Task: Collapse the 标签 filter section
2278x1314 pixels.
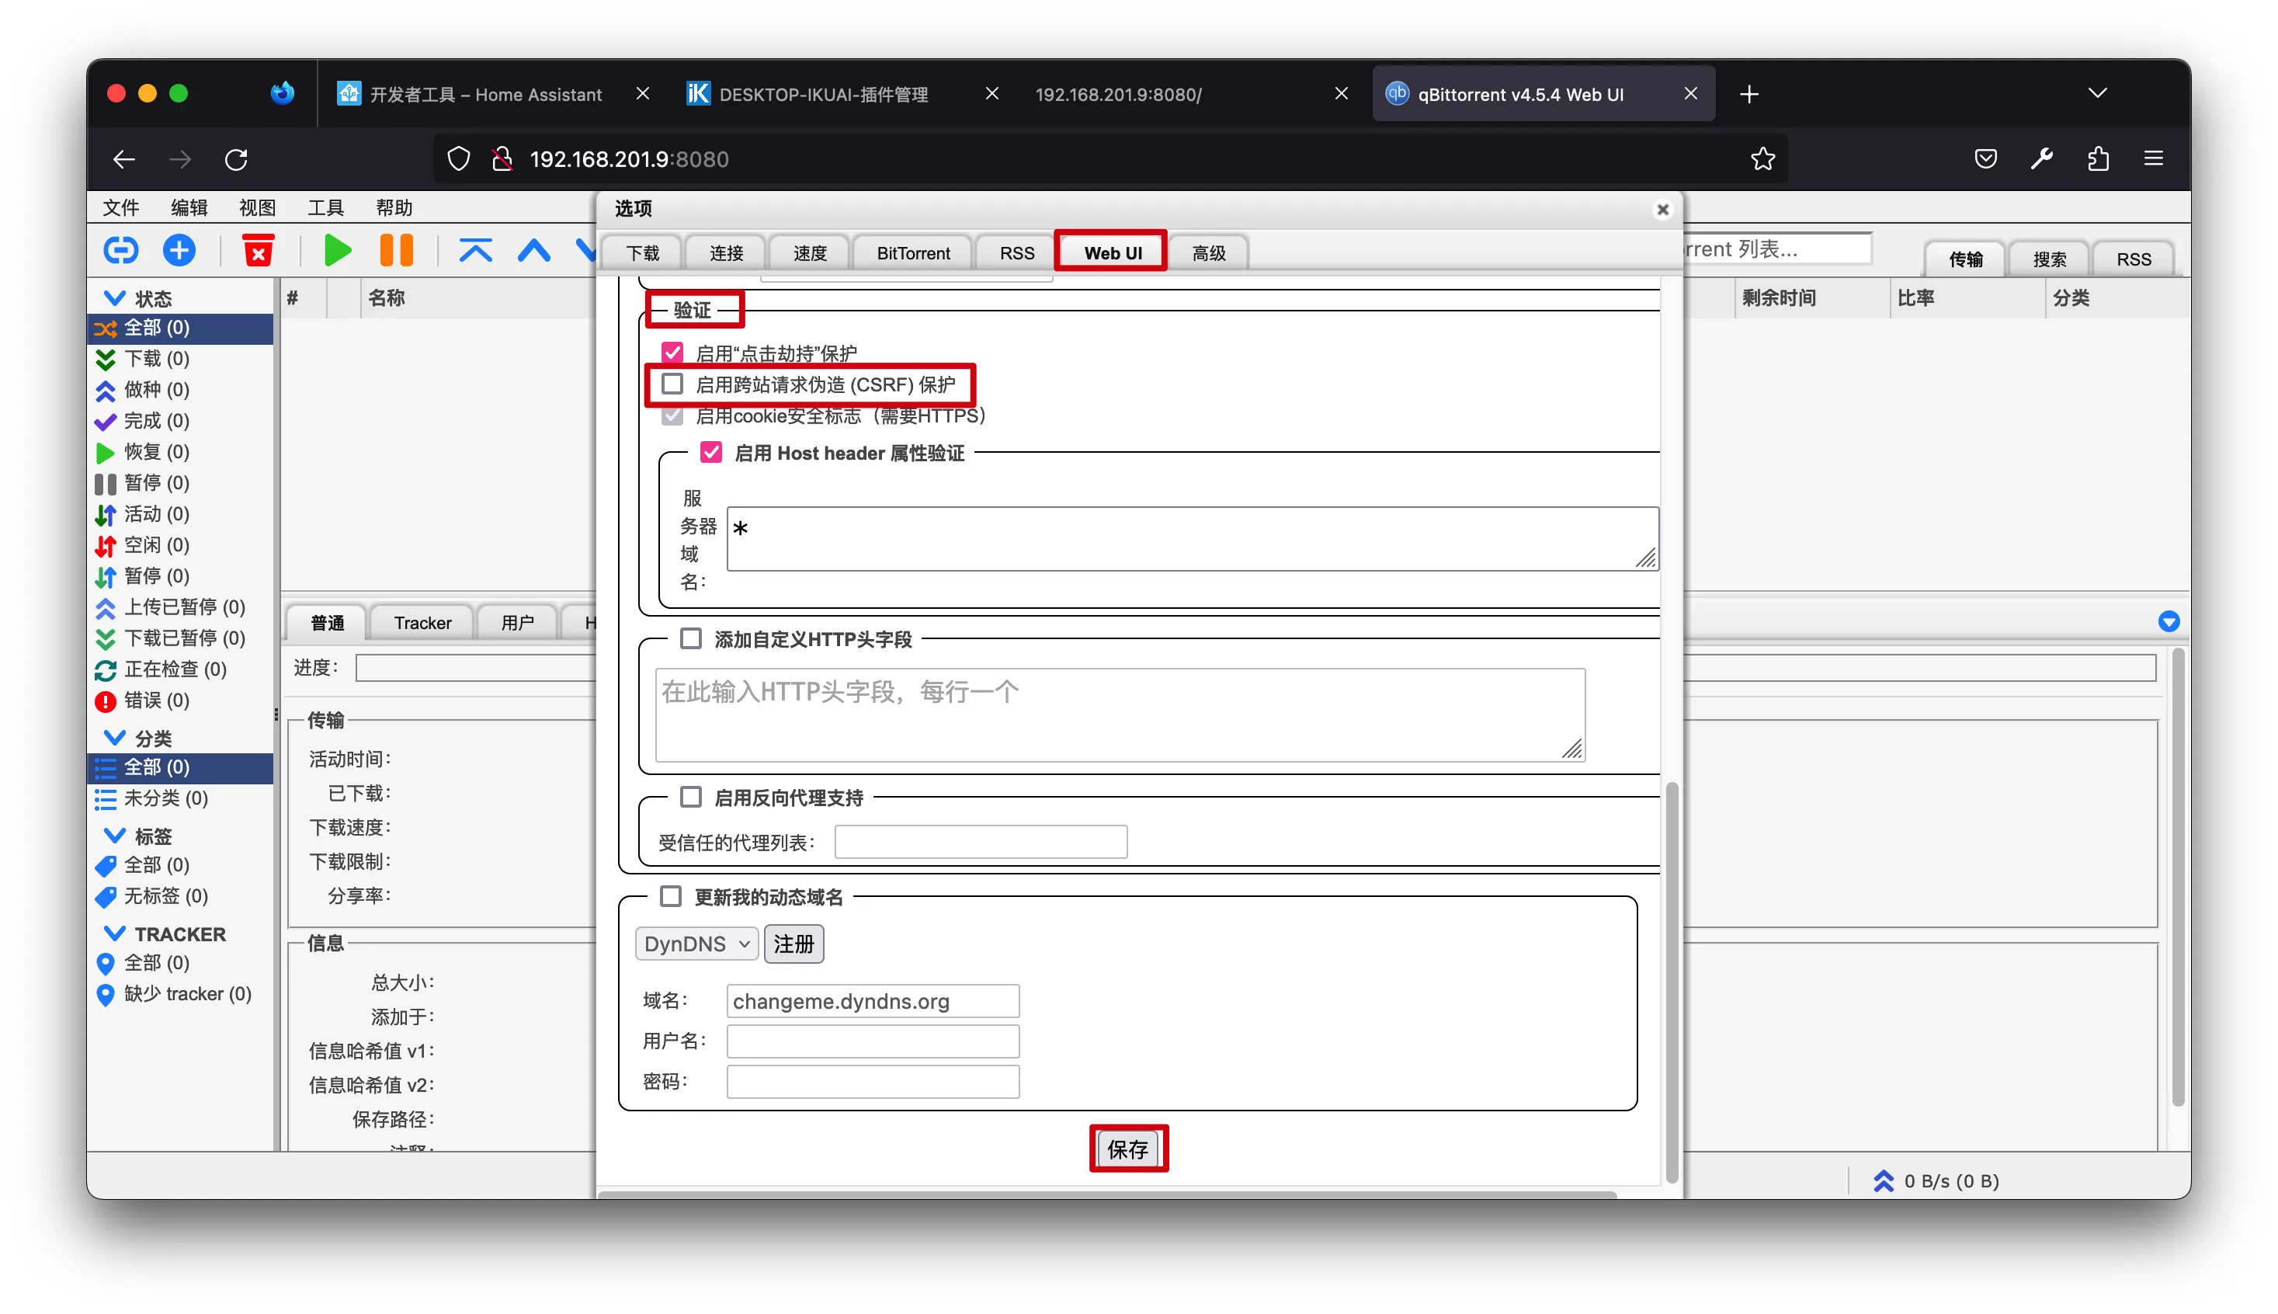Action: 115,836
